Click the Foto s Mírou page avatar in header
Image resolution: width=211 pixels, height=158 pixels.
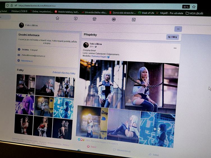(21, 25)
